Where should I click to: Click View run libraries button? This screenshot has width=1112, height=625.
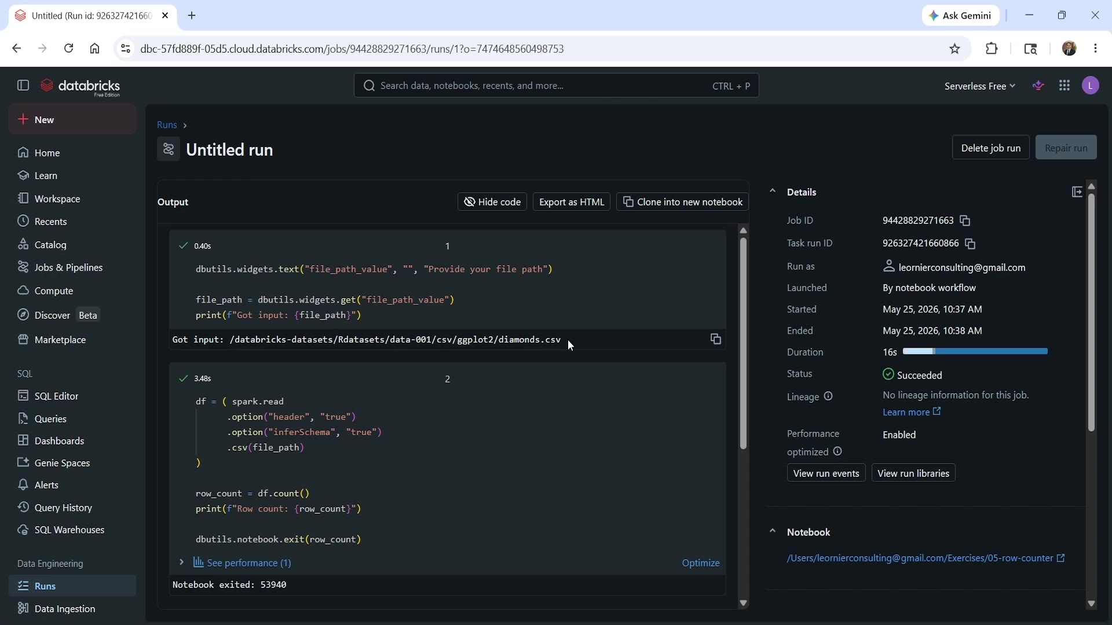(x=913, y=473)
